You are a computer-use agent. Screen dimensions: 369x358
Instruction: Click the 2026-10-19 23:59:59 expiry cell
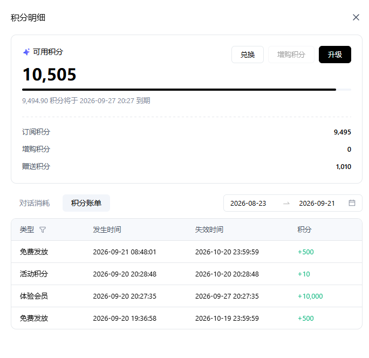(227, 318)
